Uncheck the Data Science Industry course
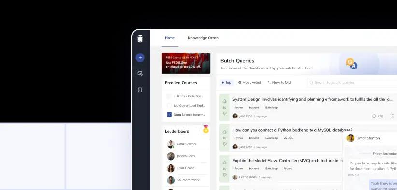397x190 pixels. 169,114
